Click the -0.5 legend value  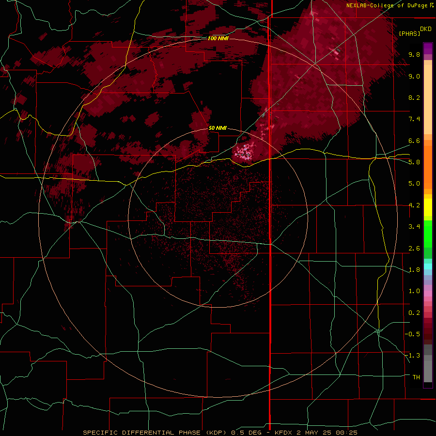coord(412,334)
